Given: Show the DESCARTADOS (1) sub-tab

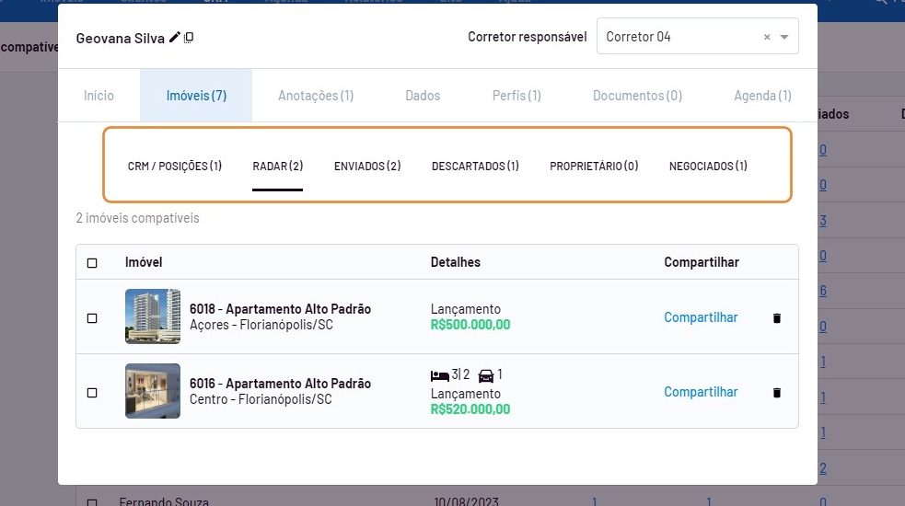Looking at the screenshot, I should coord(475,167).
